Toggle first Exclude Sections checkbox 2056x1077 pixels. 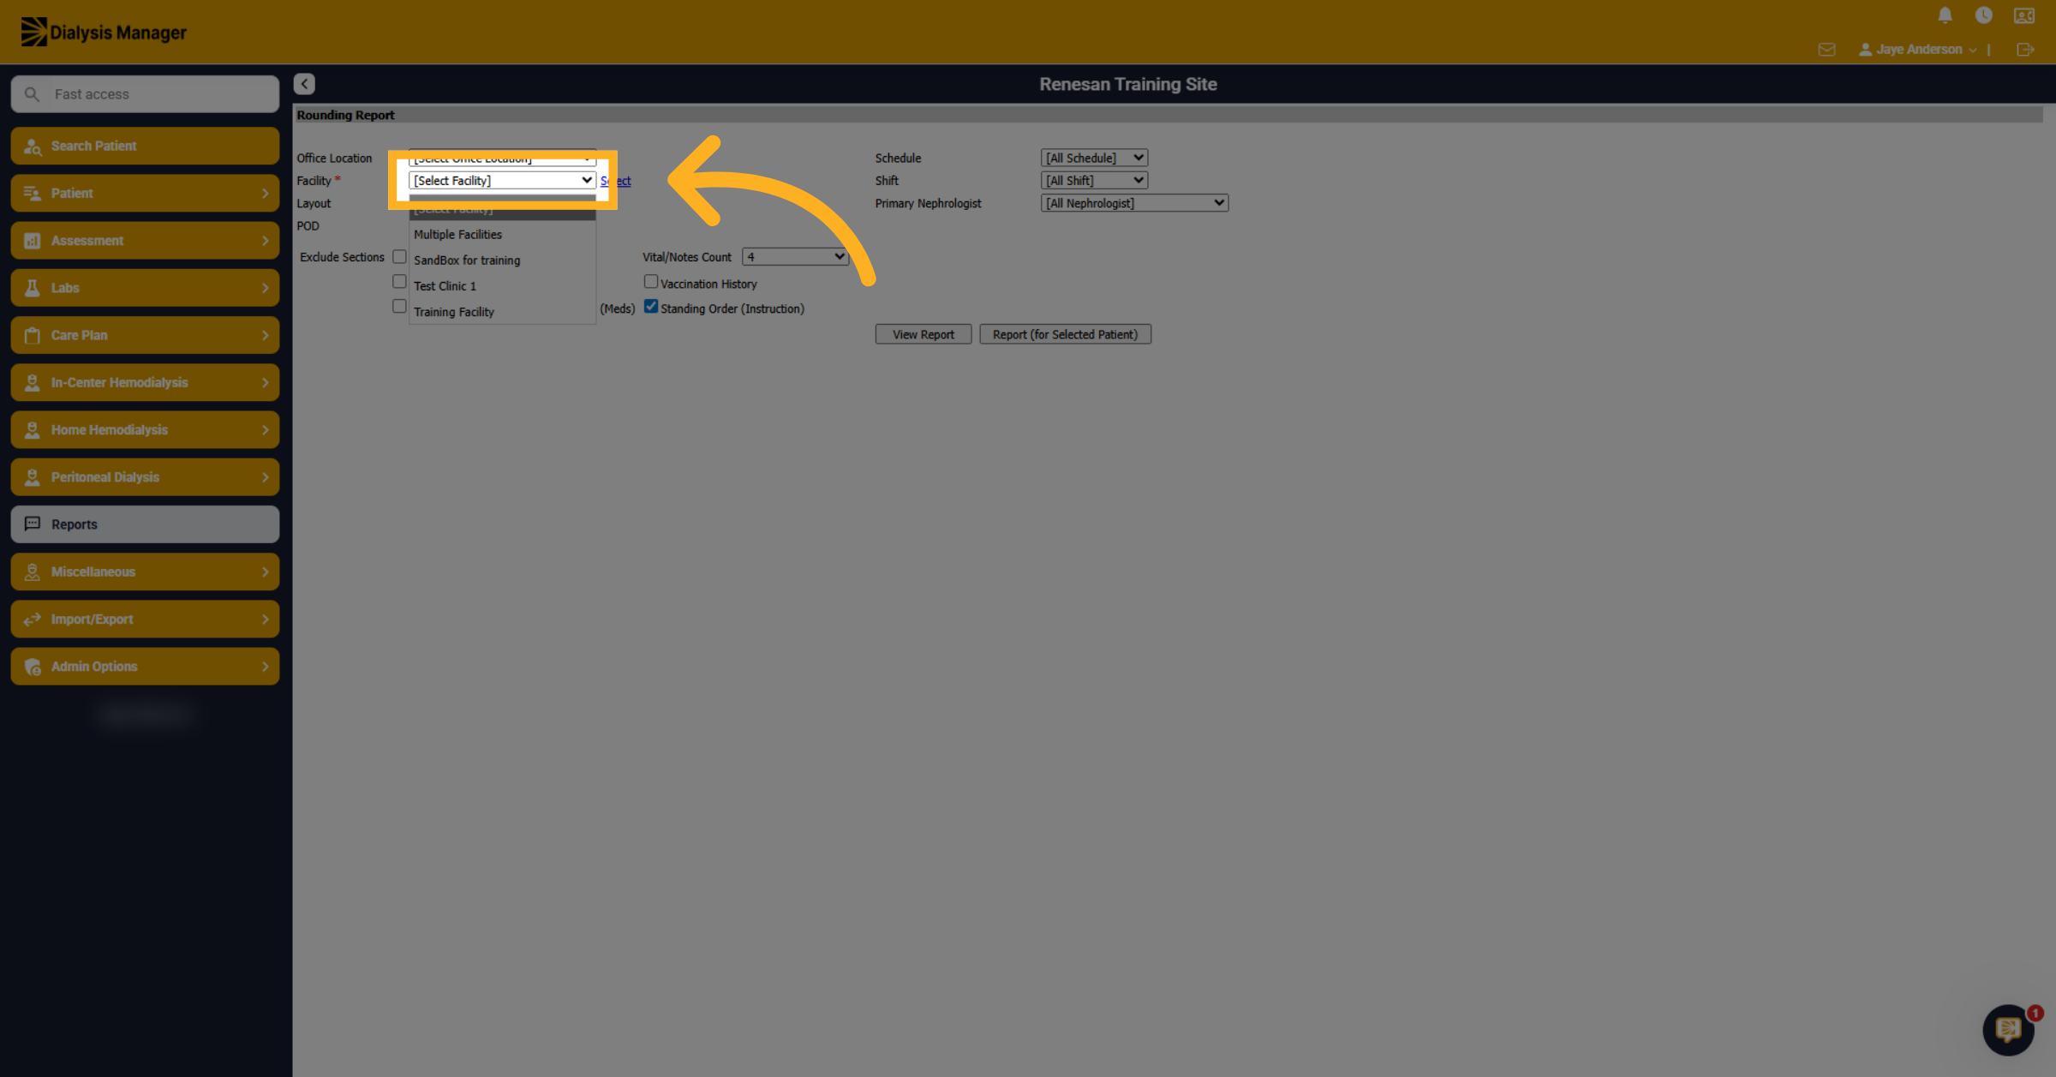(x=399, y=256)
